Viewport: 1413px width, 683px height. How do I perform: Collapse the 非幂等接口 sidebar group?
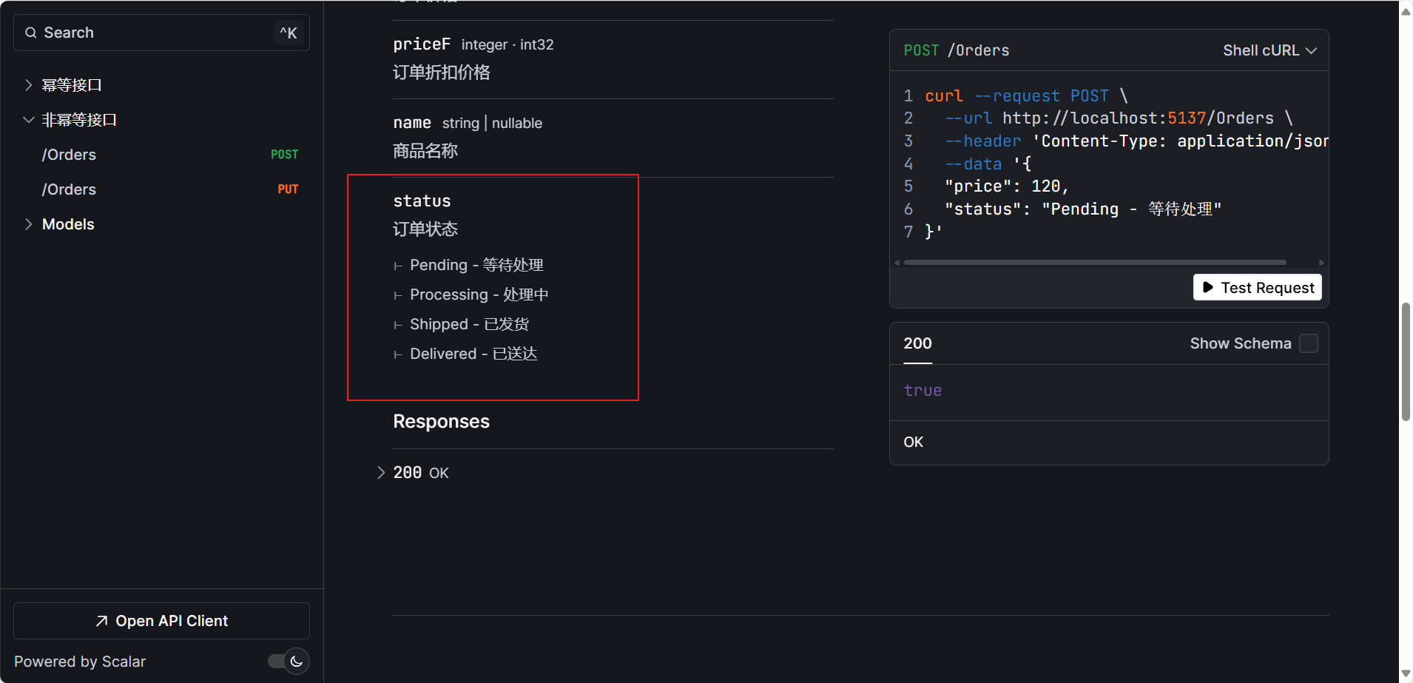[x=28, y=120]
